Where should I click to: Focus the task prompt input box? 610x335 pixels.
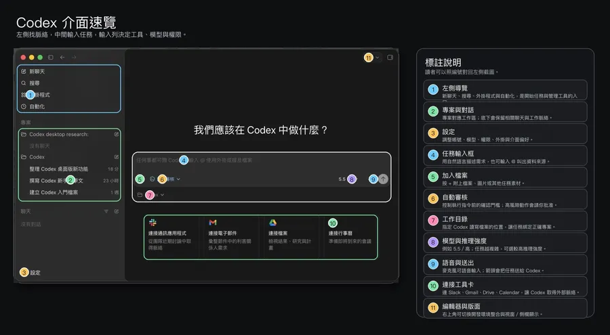262,160
